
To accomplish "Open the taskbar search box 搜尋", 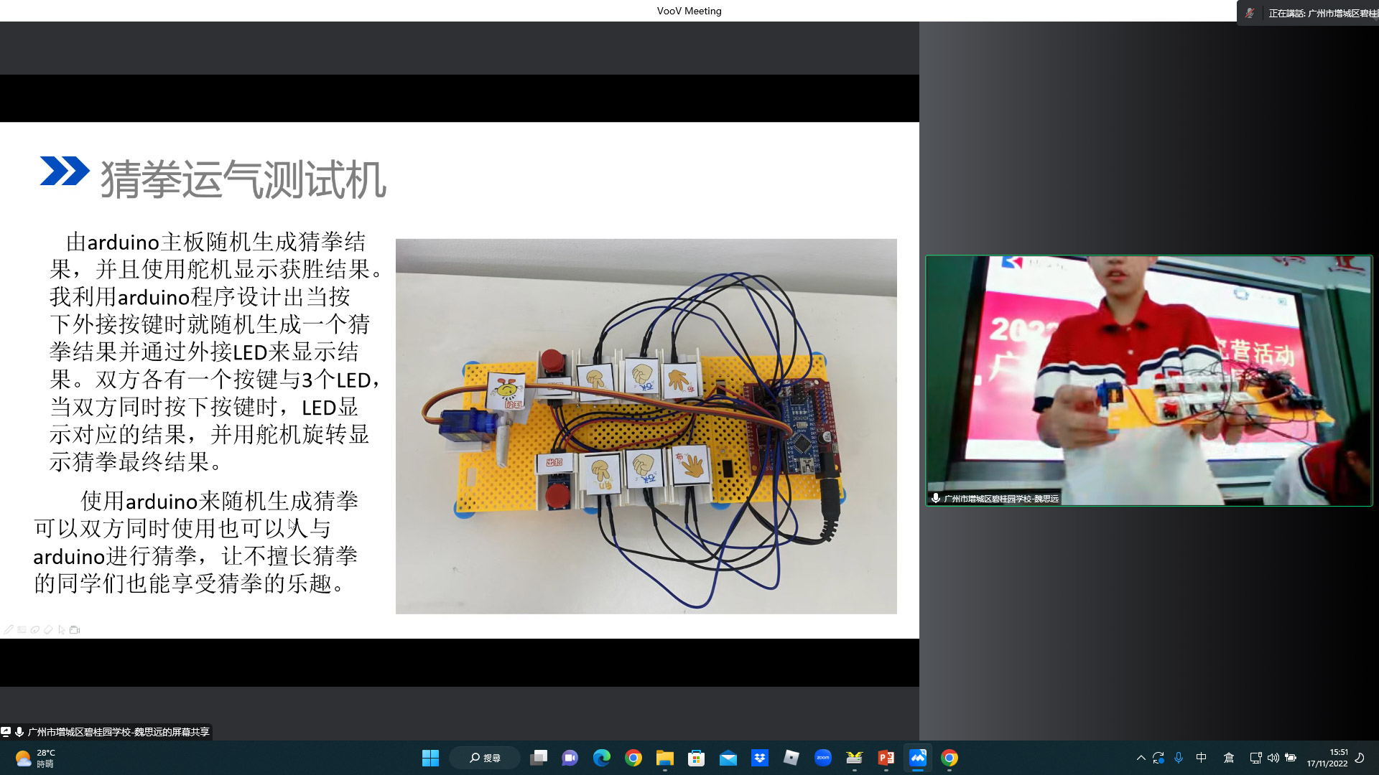I will click(x=485, y=758).
